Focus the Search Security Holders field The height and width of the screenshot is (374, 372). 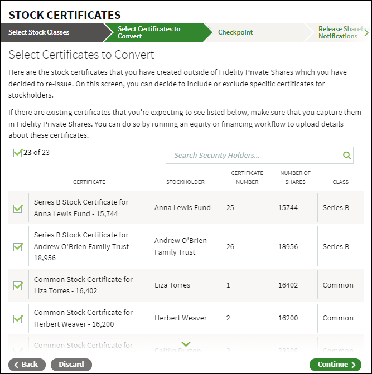259,156
